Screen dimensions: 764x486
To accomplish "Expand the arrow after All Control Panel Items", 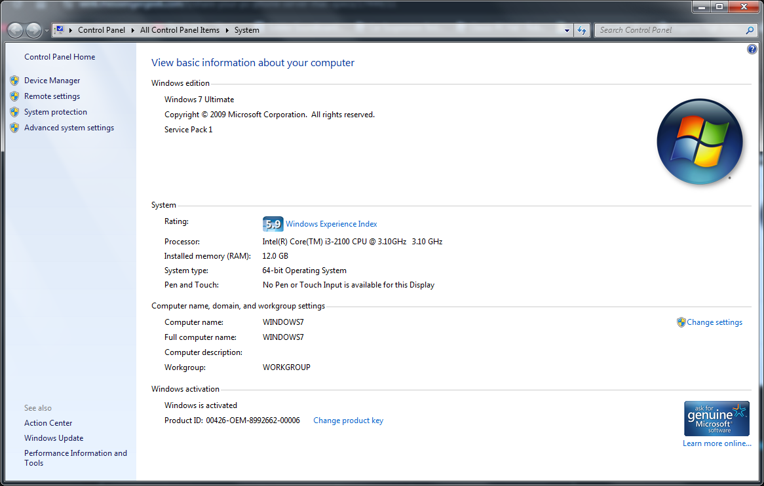I will coord(227,30).
